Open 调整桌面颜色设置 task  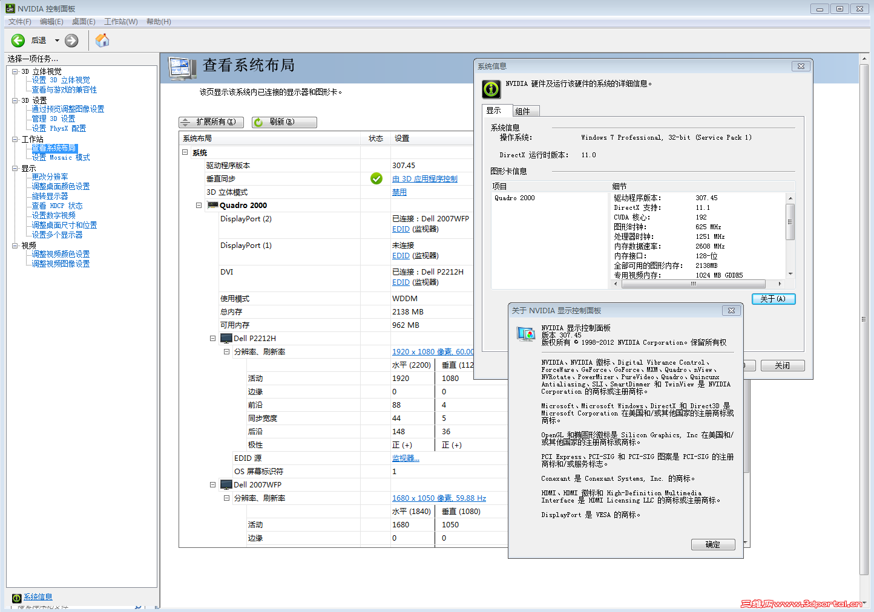click(61, 186)
